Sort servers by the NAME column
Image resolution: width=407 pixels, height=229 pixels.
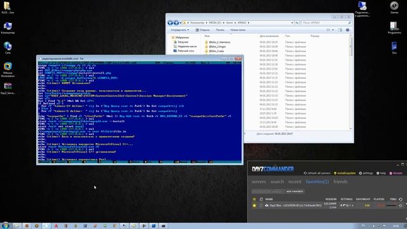pyautogui.click(x=269, y=199)
